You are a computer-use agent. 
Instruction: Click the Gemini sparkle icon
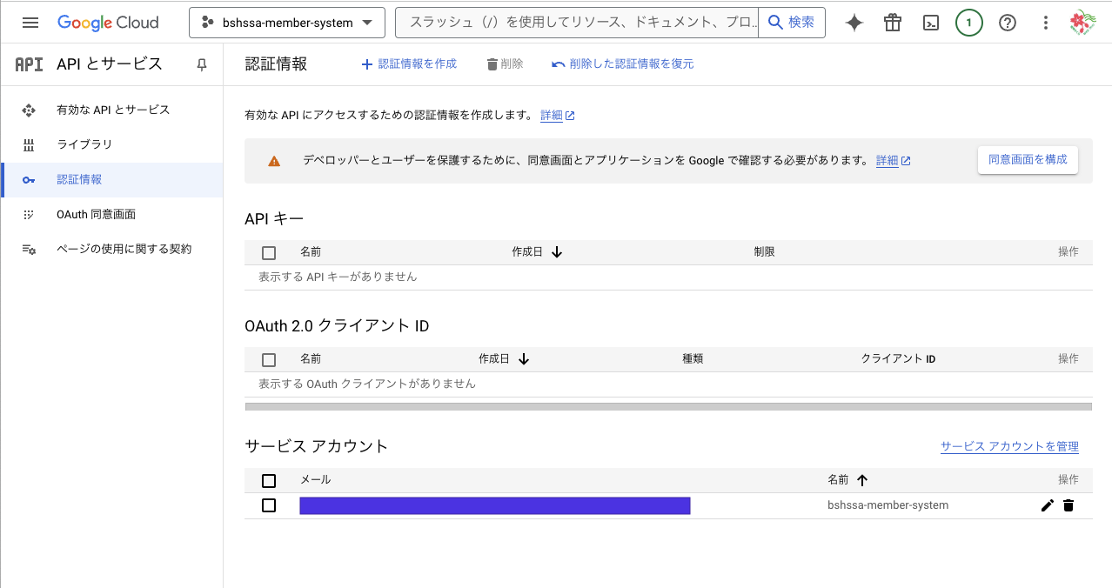coord(854,23)
